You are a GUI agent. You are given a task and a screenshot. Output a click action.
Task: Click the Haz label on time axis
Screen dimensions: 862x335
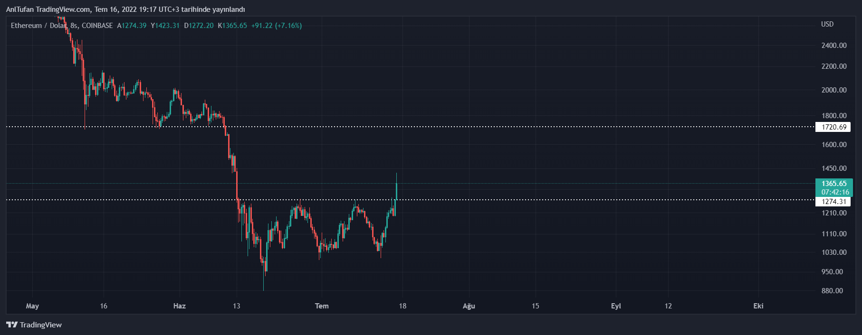click(179, 306)
